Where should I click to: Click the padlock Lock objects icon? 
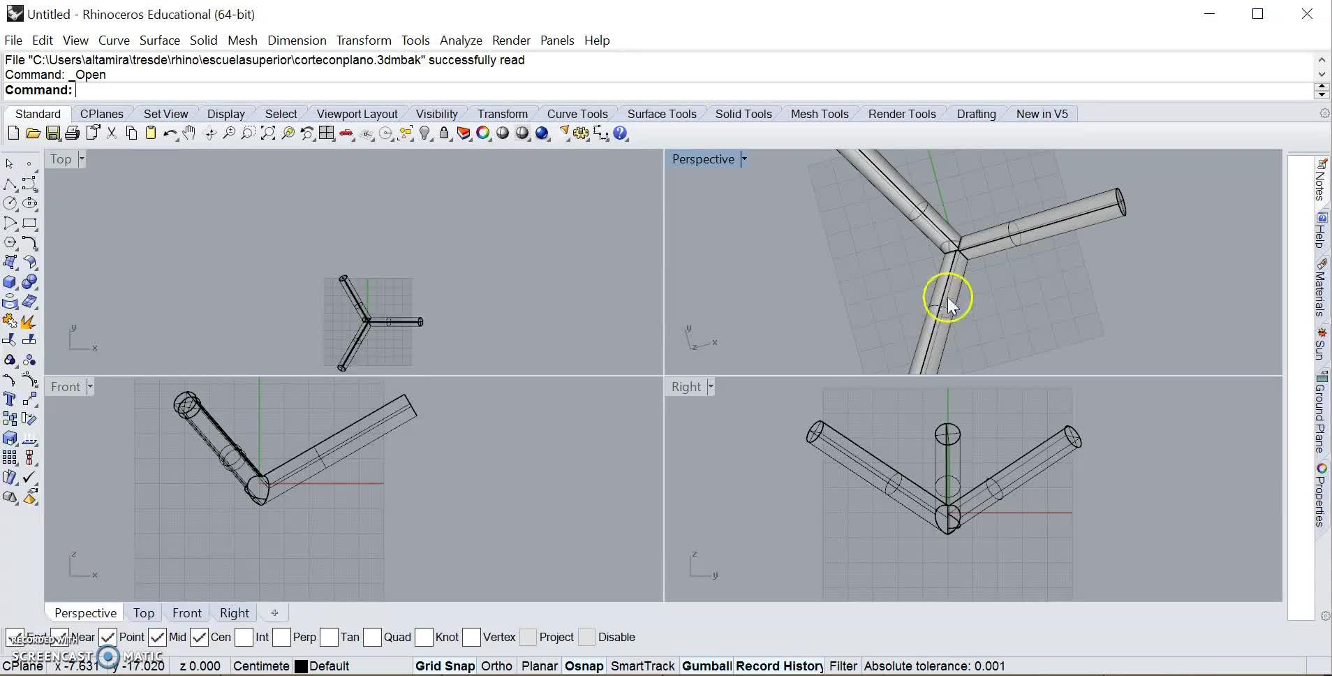pyautogui.click(x=444, y=133)
